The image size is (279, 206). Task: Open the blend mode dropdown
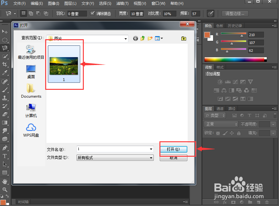pos(221,124)
